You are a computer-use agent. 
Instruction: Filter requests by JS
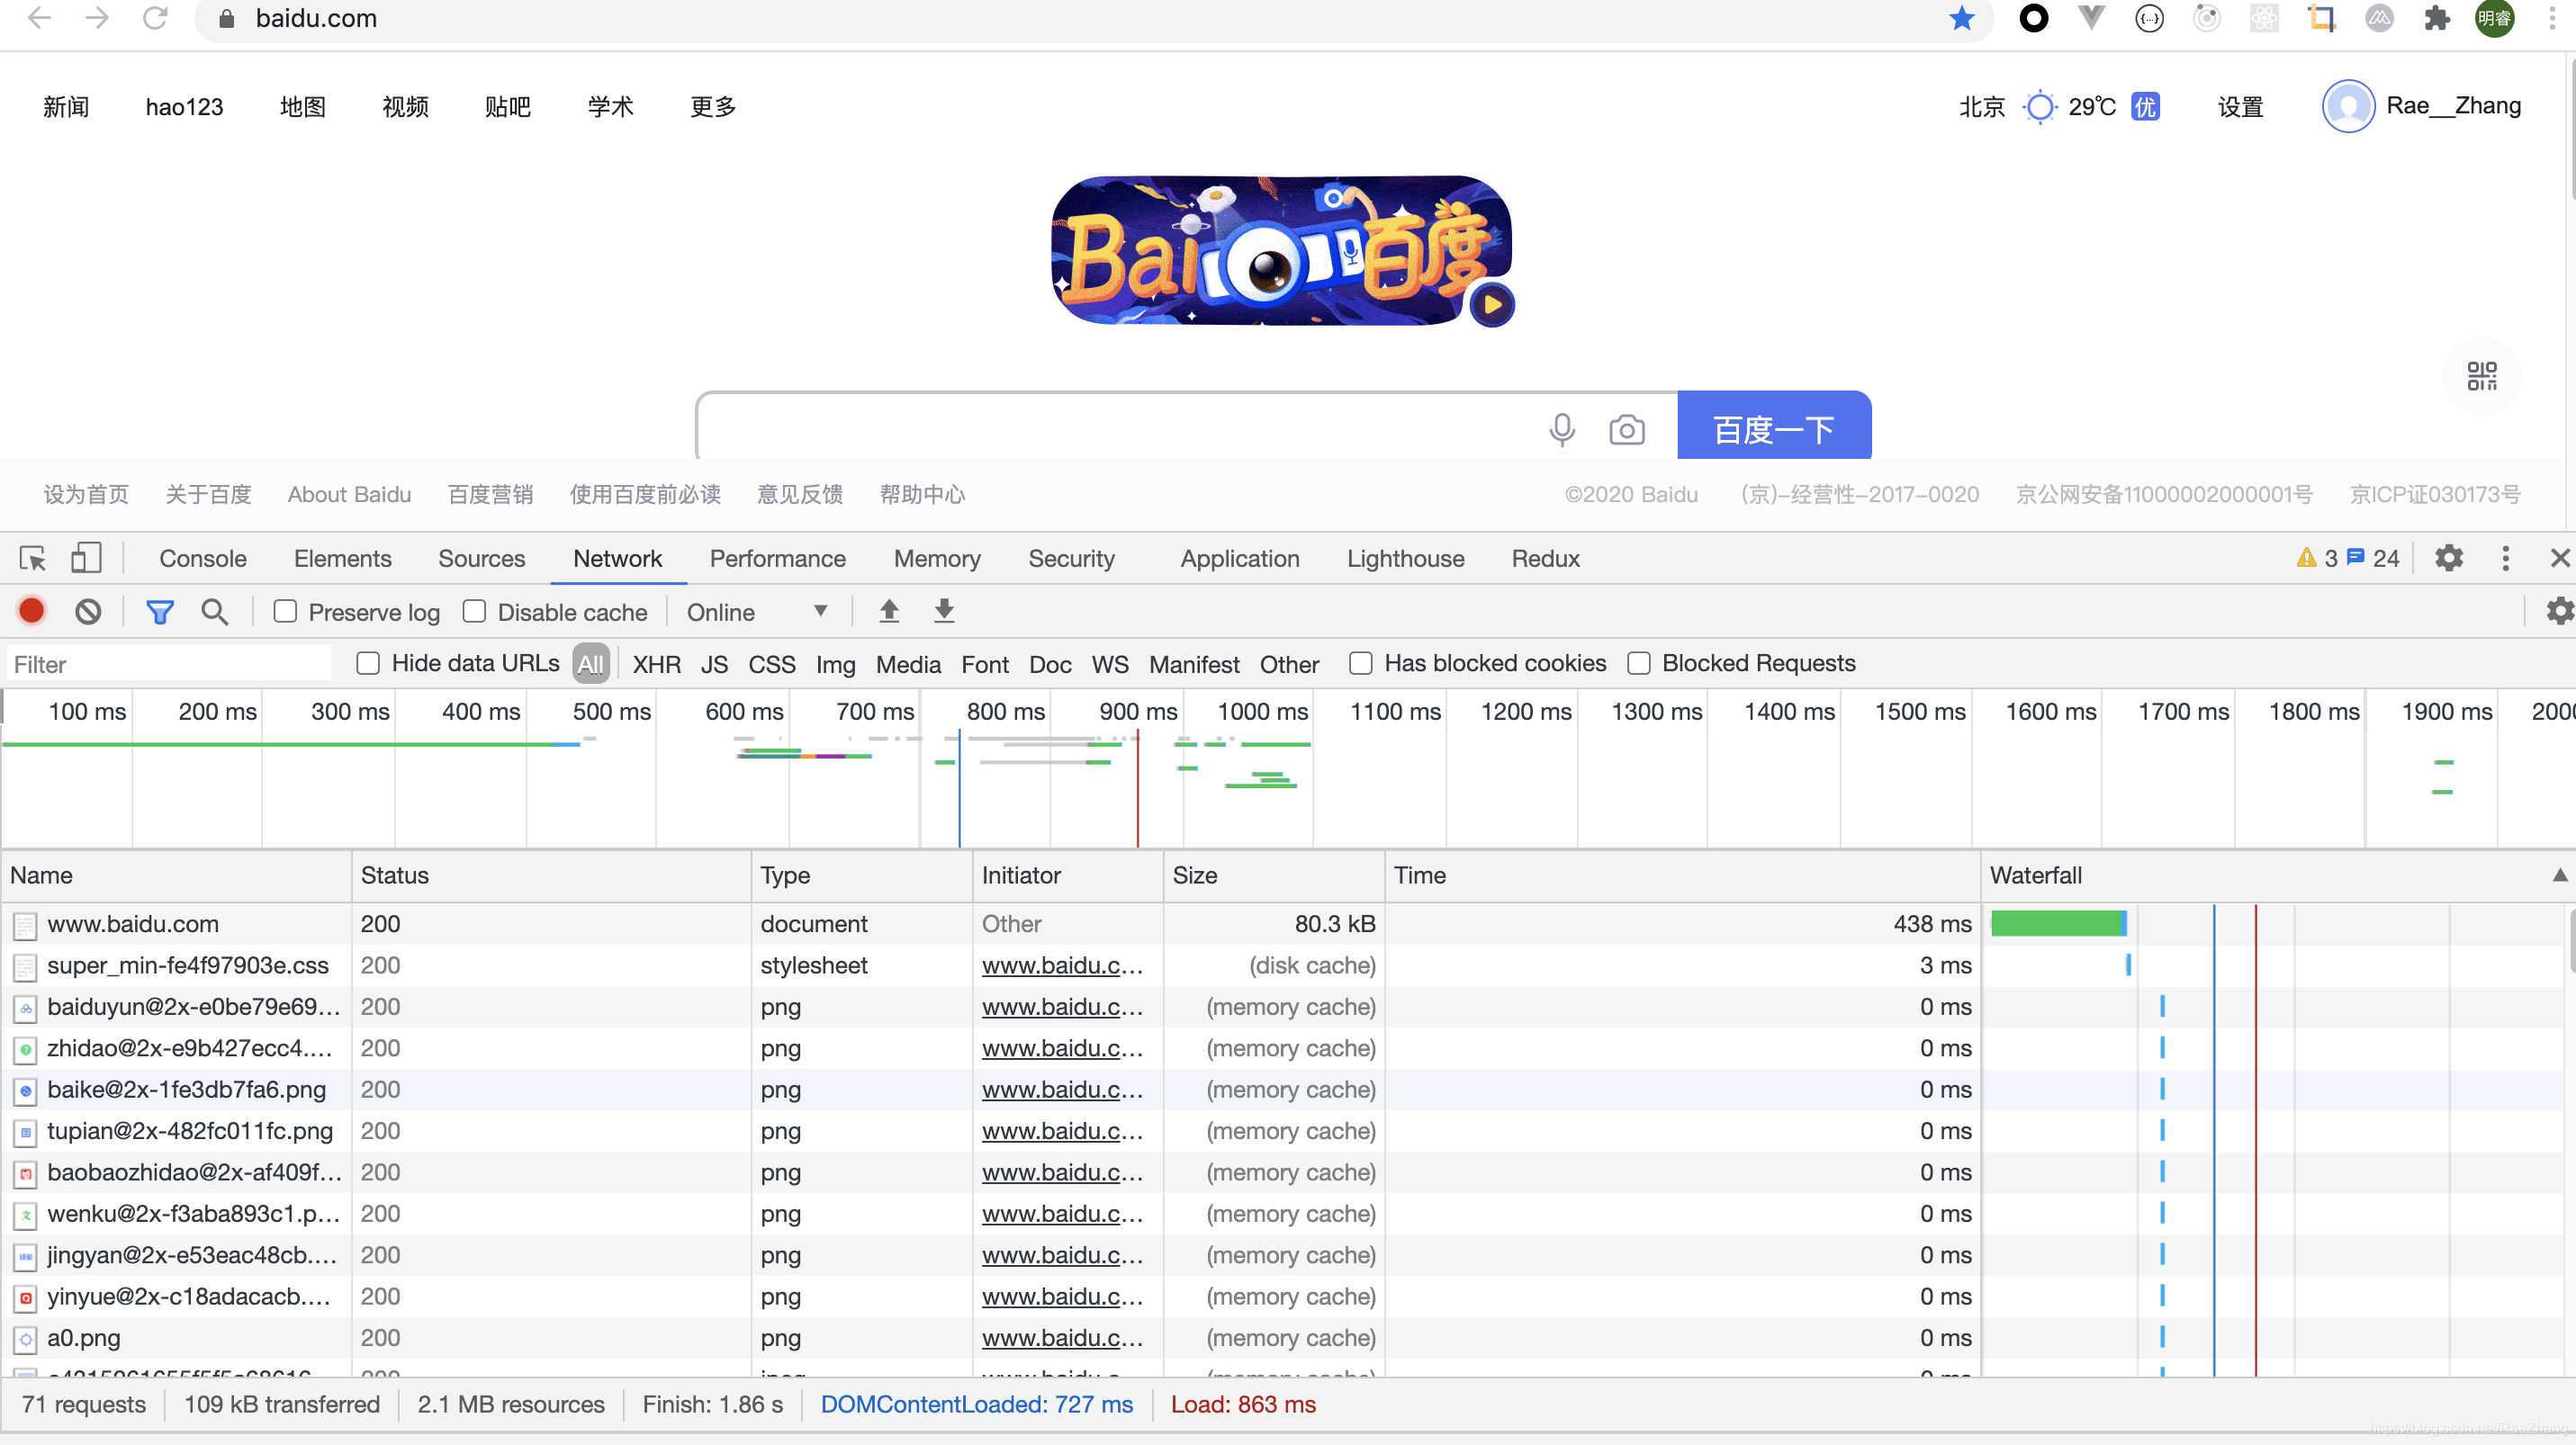click(714, 665)
